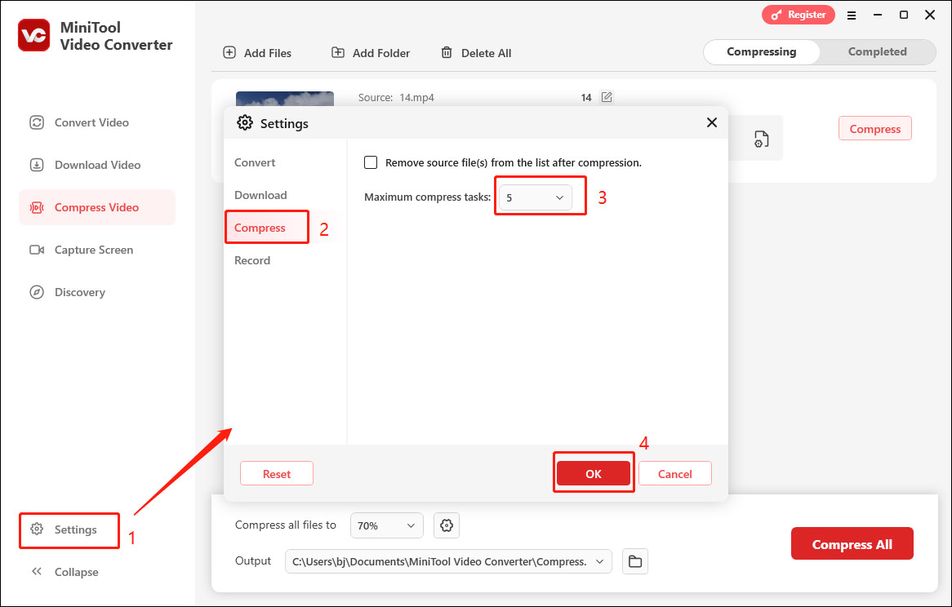Click the Register button

point(799,16)
